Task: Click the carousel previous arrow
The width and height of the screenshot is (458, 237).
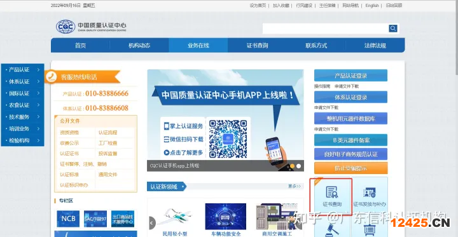Action: tap(152, 223)
